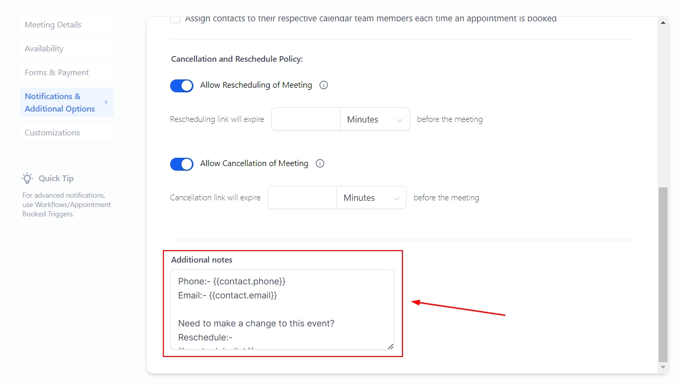Go to the Availability section
Viewport: 681px width, 384px height.
tap(44, 49)
